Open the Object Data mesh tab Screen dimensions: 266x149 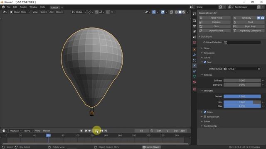(x=195, y=77)
